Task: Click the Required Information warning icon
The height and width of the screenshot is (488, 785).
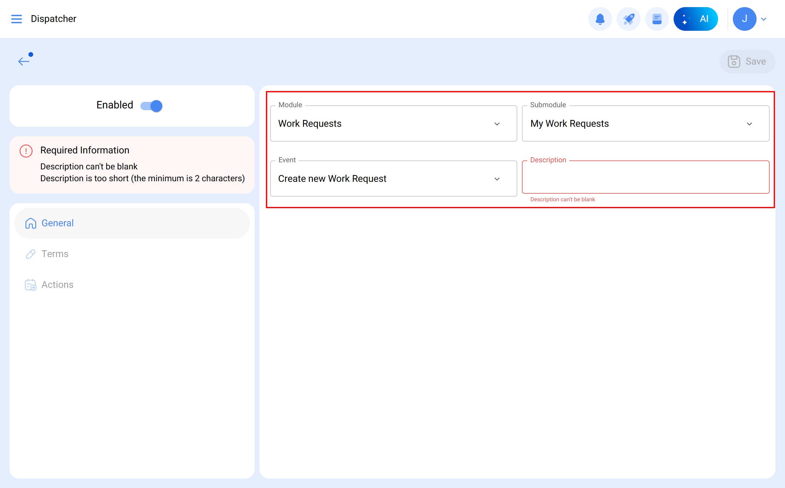Action: click(26, 151)
